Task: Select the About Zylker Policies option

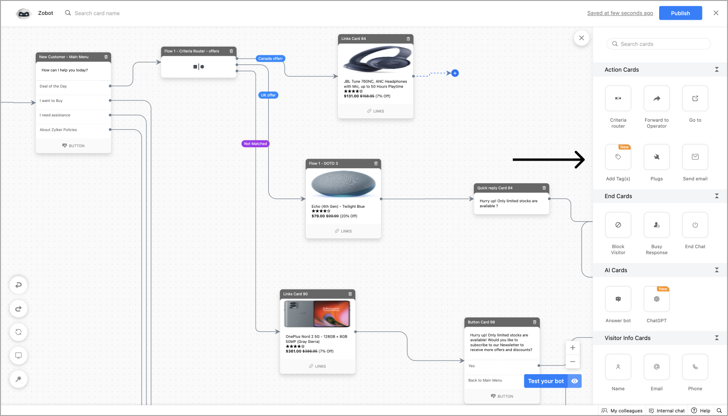Action: coord(73,130)
